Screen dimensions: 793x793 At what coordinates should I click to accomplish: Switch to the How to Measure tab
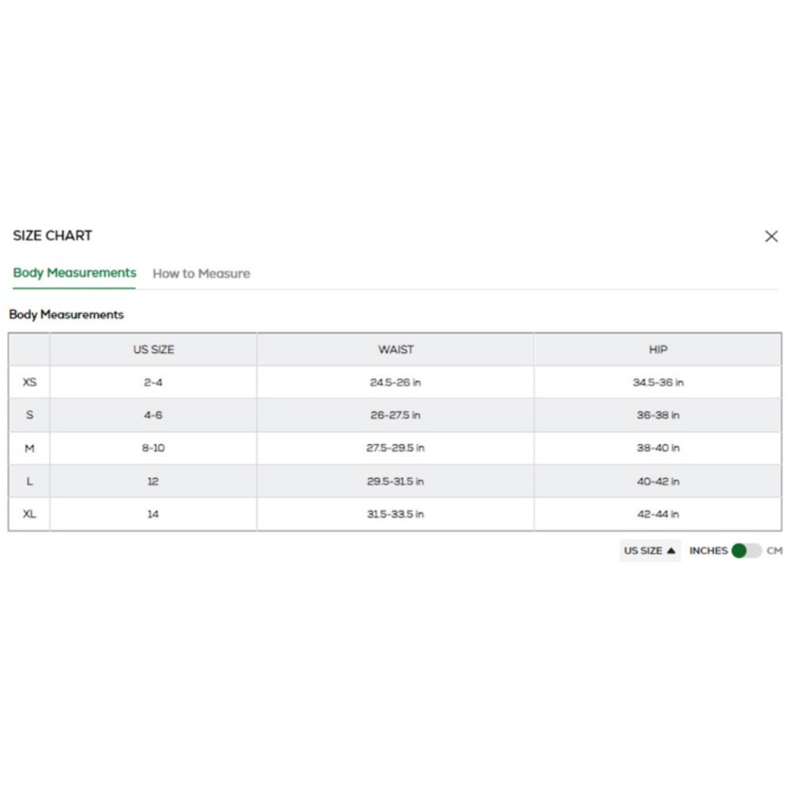(x=201, y=274)
